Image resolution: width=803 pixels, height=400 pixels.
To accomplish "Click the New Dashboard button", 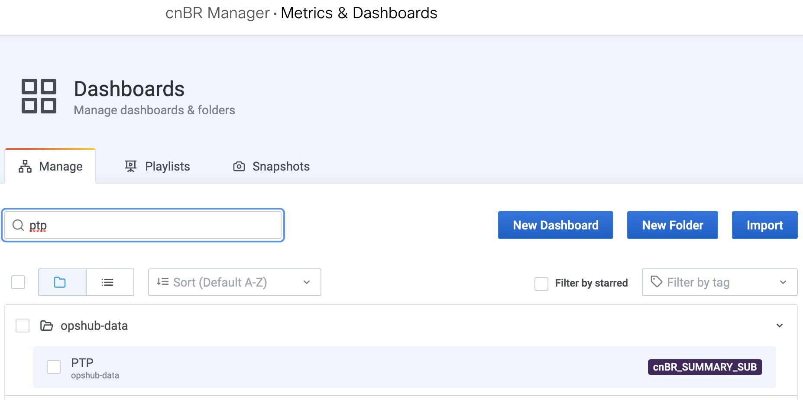I will (556, 225).
